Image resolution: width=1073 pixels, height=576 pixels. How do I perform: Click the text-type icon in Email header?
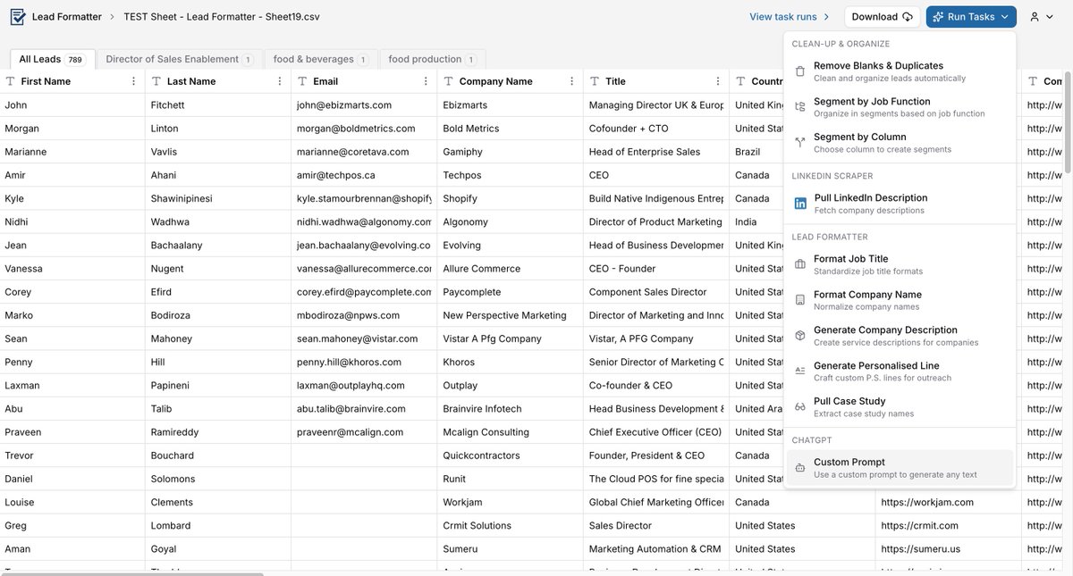[302, 81]
